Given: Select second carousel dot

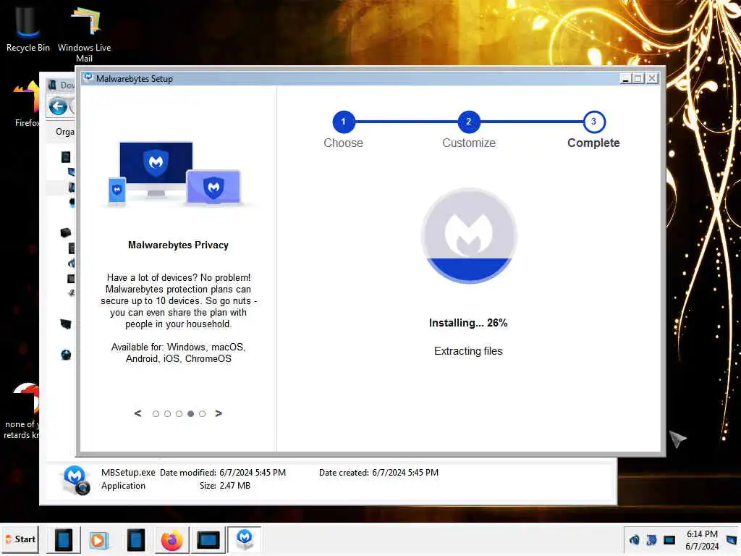Looking at the screenshot, I should pos(167,413).
